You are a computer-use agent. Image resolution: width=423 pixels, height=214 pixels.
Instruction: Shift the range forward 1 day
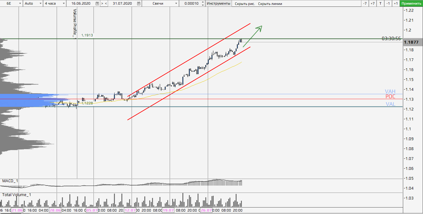[x=395, y=3]
